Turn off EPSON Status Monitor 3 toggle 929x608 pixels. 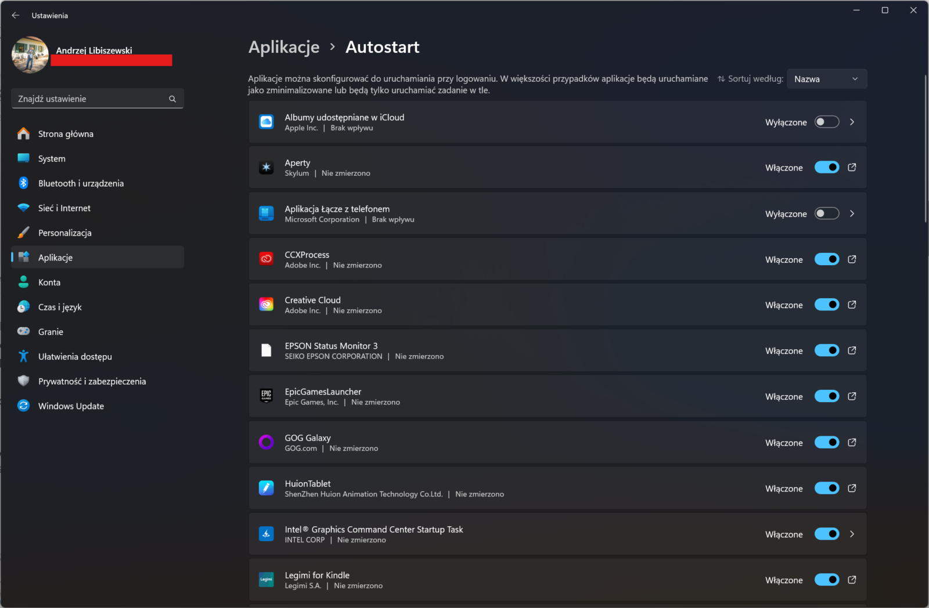pos(827,350)
